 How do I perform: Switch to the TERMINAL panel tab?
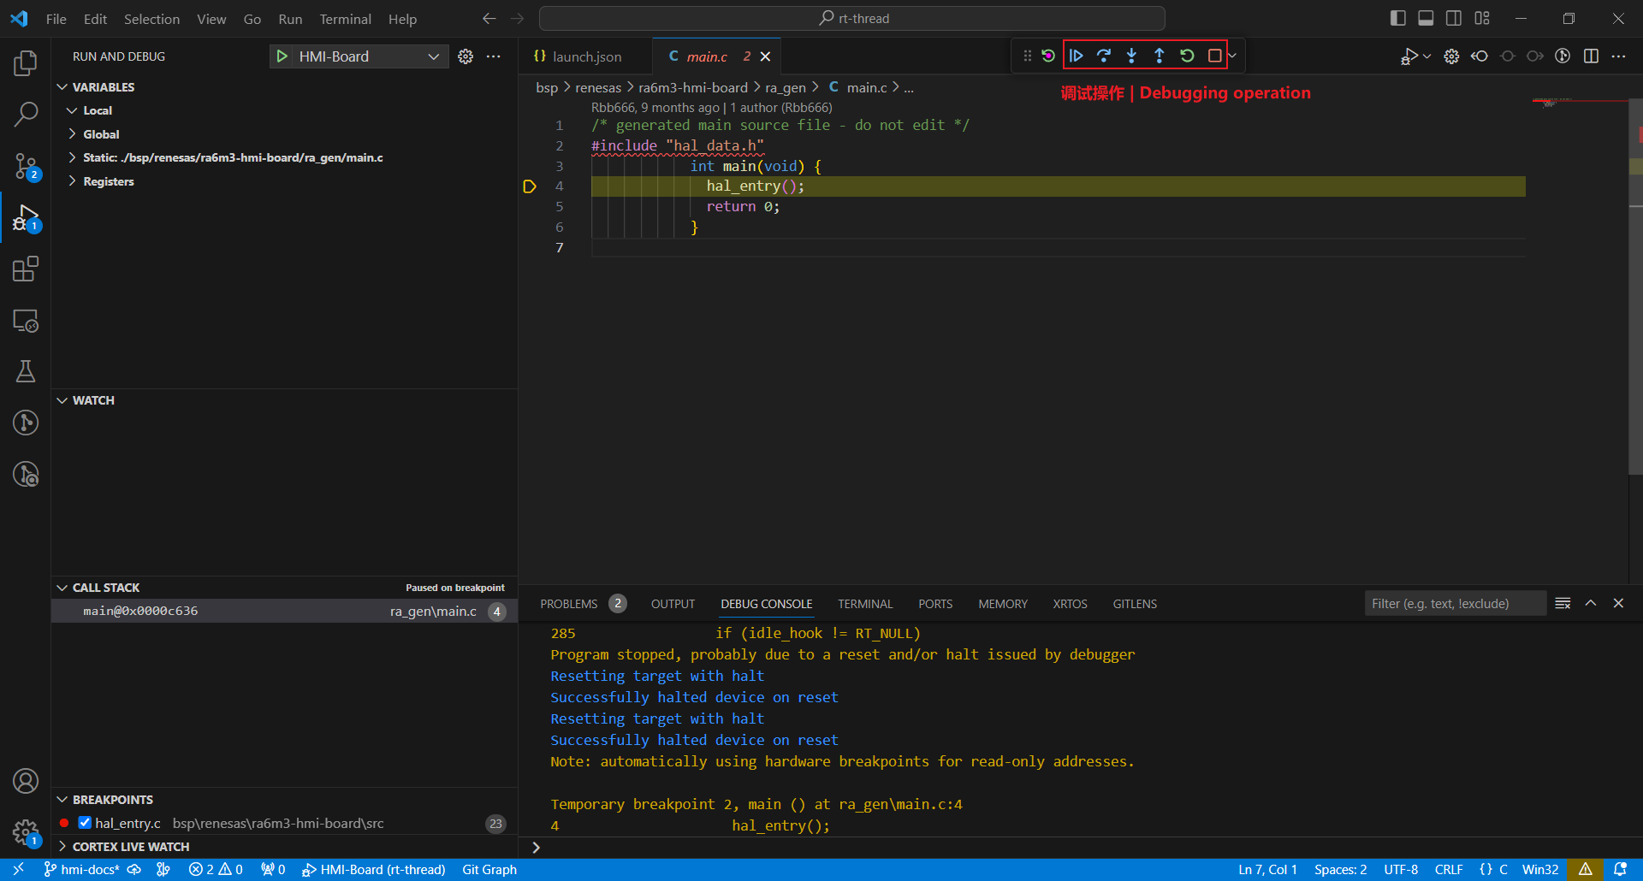(865, 604)
